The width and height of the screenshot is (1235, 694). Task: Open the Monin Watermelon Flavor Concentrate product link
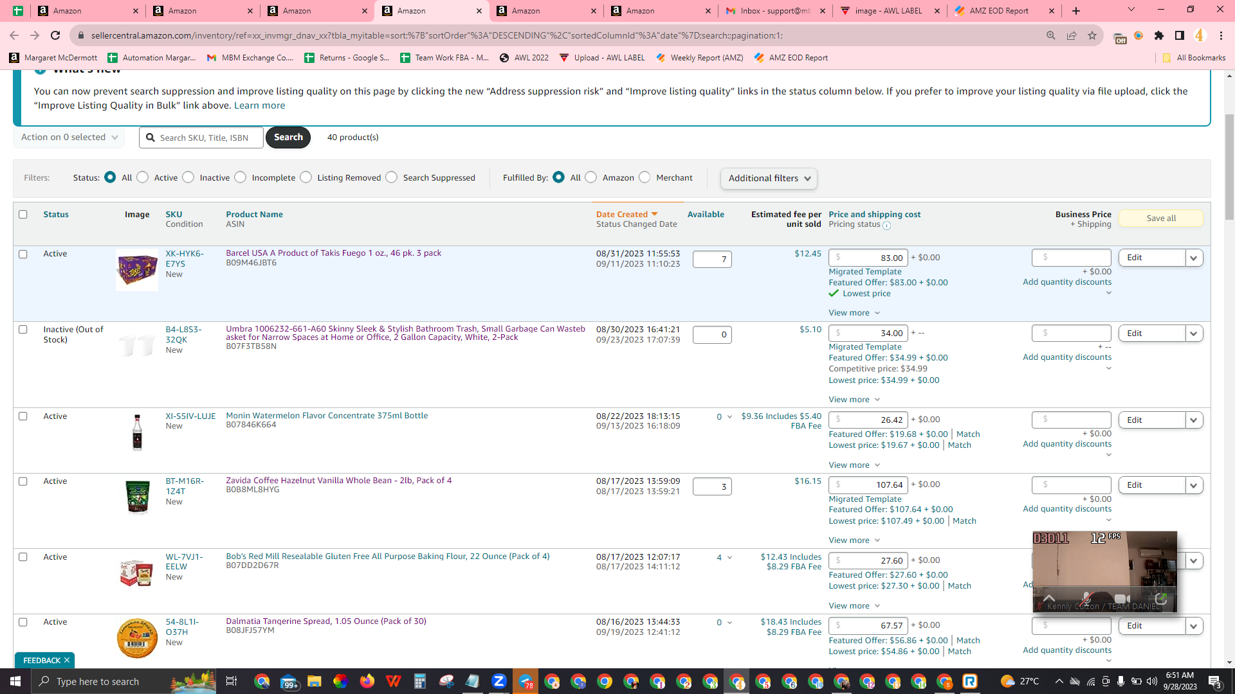(327, 416)
